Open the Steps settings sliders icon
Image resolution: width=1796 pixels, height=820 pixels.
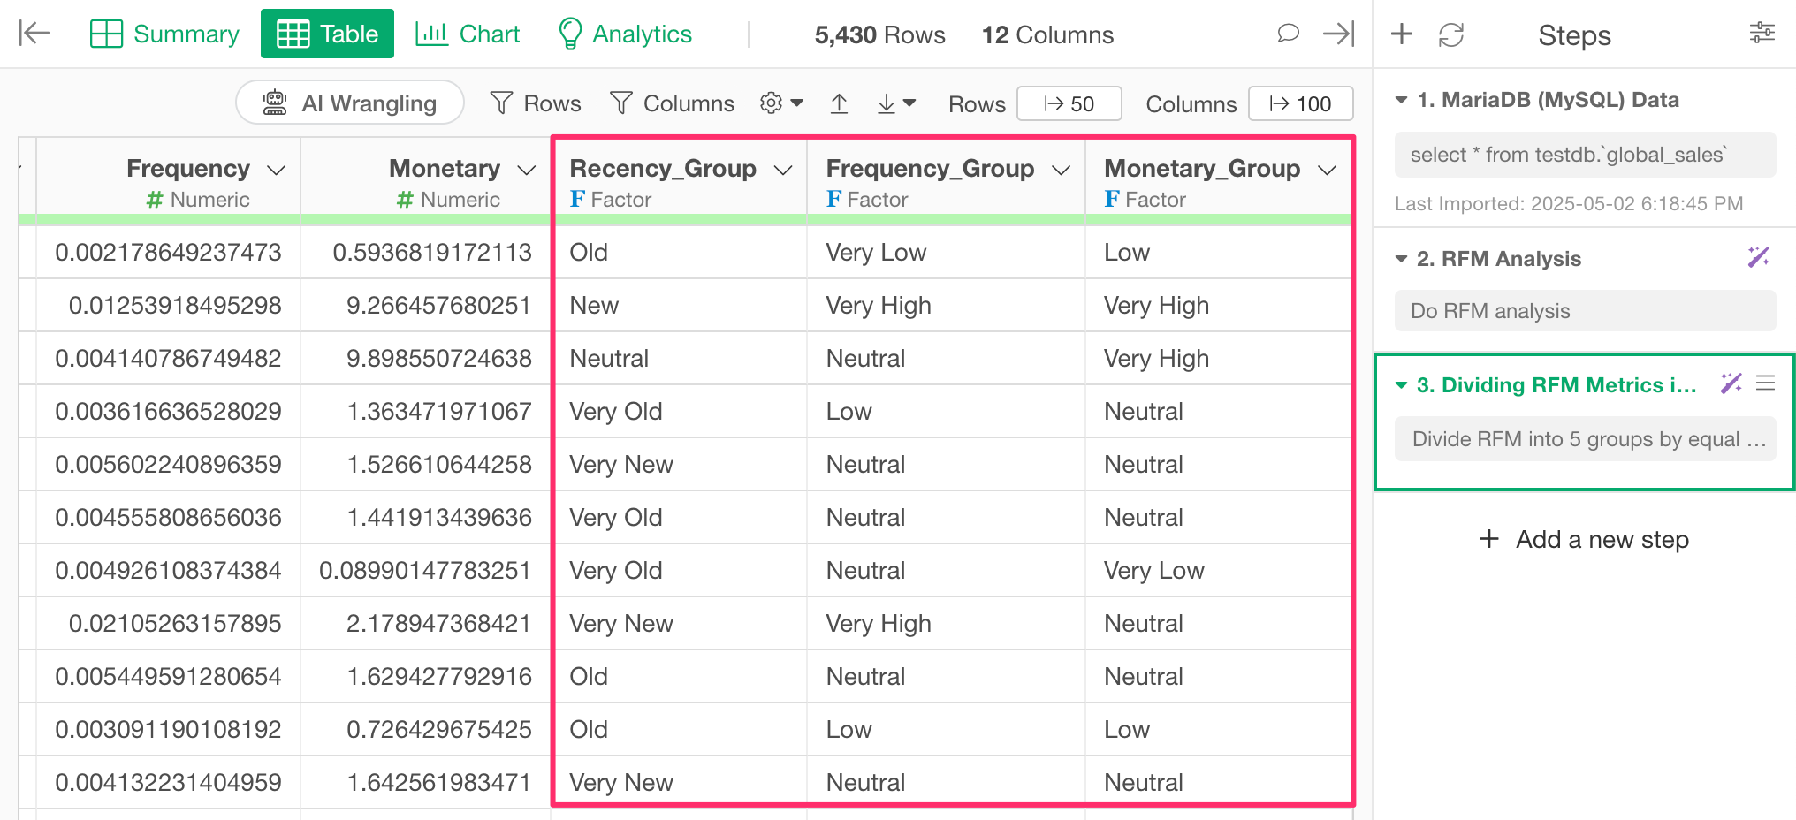(1762, 34)
